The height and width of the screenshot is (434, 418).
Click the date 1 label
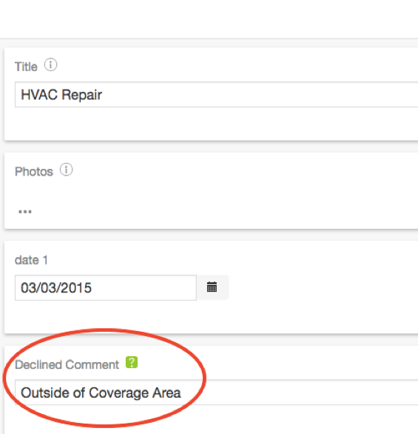coord(31,260)
